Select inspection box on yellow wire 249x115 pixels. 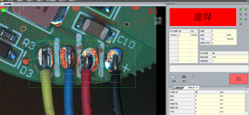(x=45, y=77)
